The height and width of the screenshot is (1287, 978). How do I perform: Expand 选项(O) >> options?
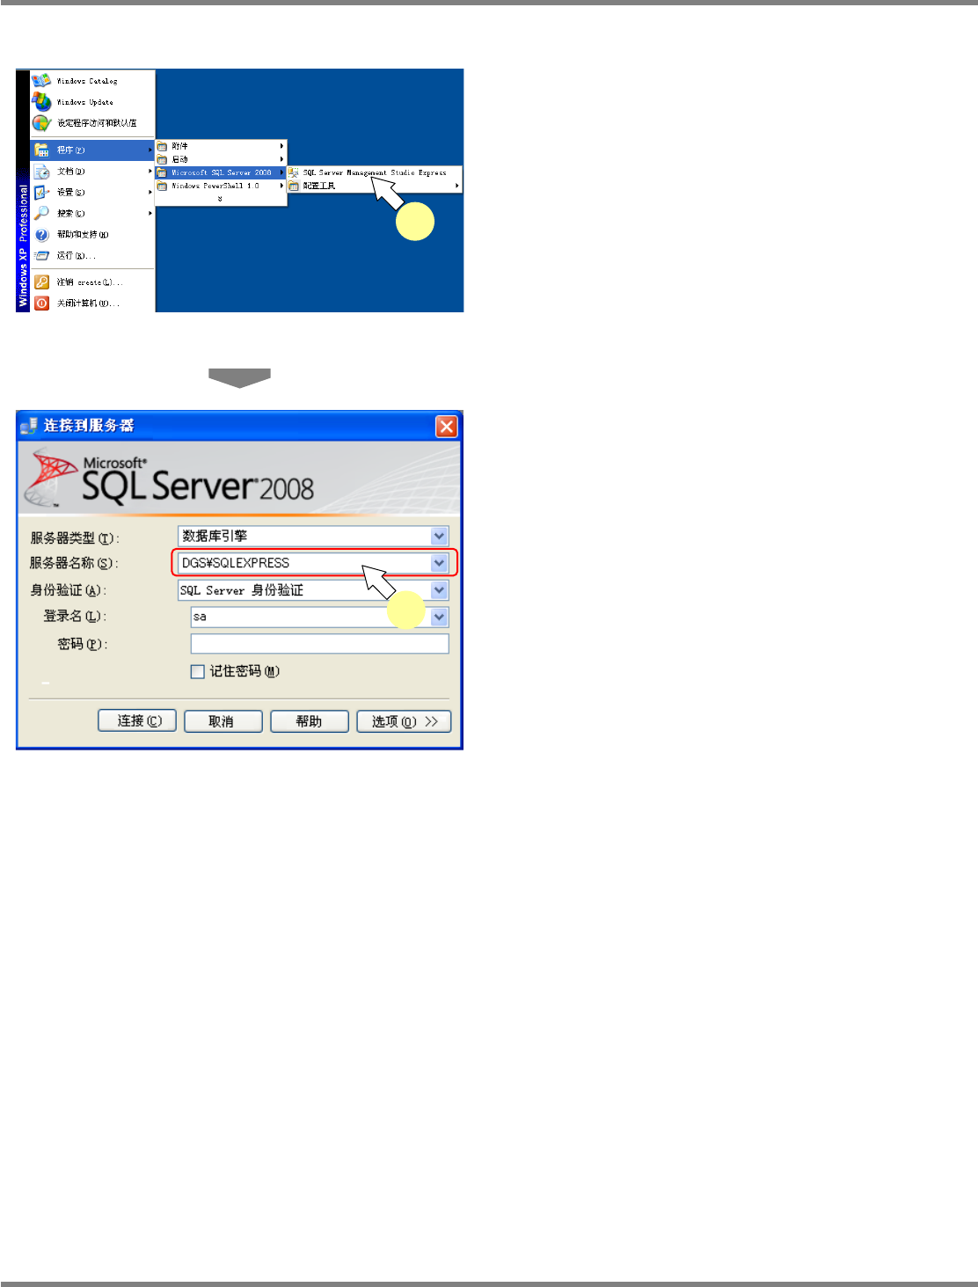pos(404,721)
